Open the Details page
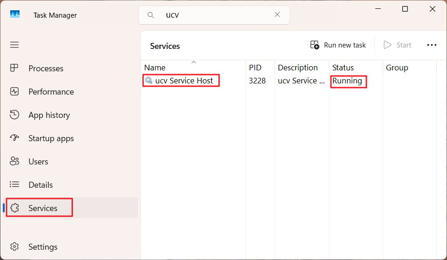Screen dimensions: 447x260 [x=41, y=185]
